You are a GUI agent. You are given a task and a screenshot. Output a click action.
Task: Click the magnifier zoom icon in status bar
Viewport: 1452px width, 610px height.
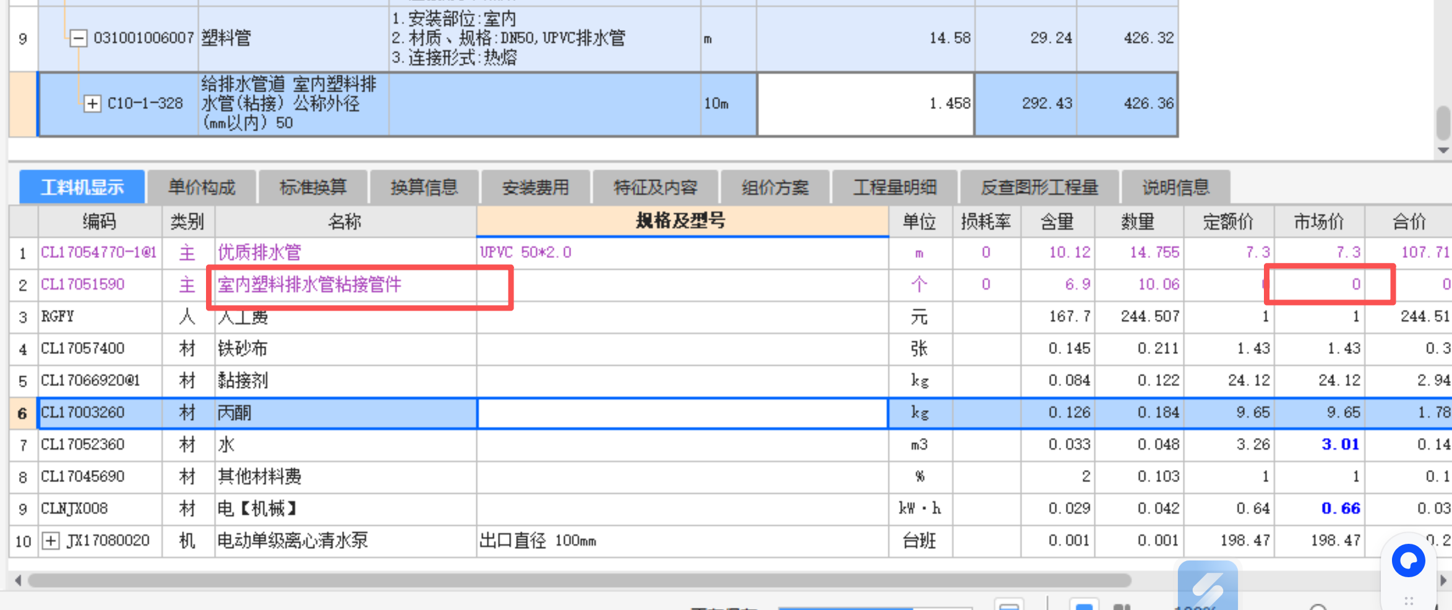point(1319,606)
